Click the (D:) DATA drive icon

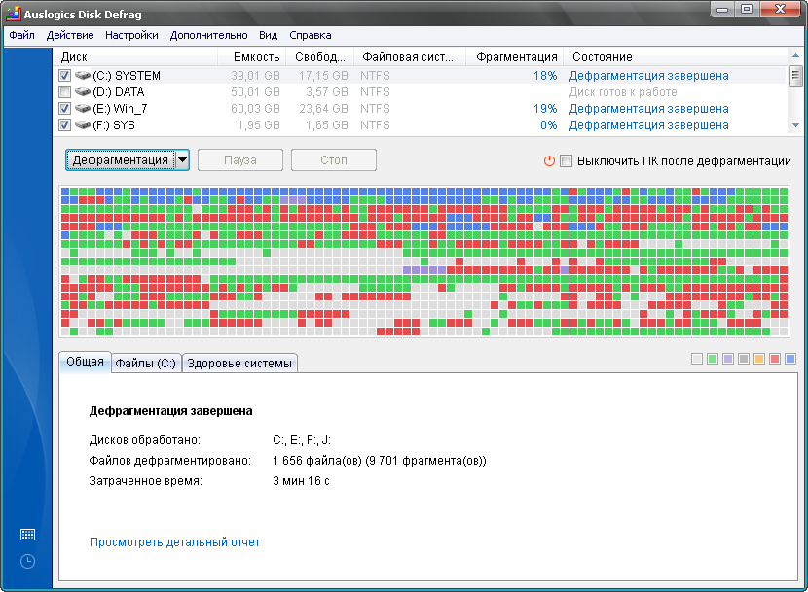pyautogui.click(x=82, y=91)
